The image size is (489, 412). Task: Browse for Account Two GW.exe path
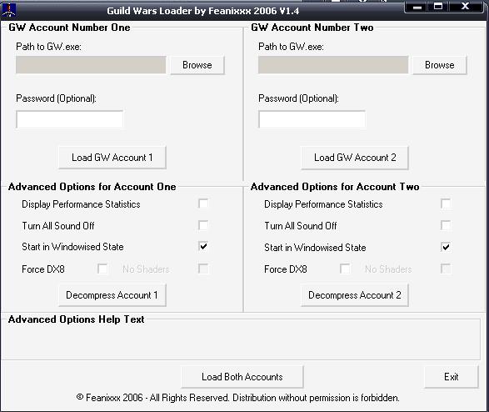point(439,65)
